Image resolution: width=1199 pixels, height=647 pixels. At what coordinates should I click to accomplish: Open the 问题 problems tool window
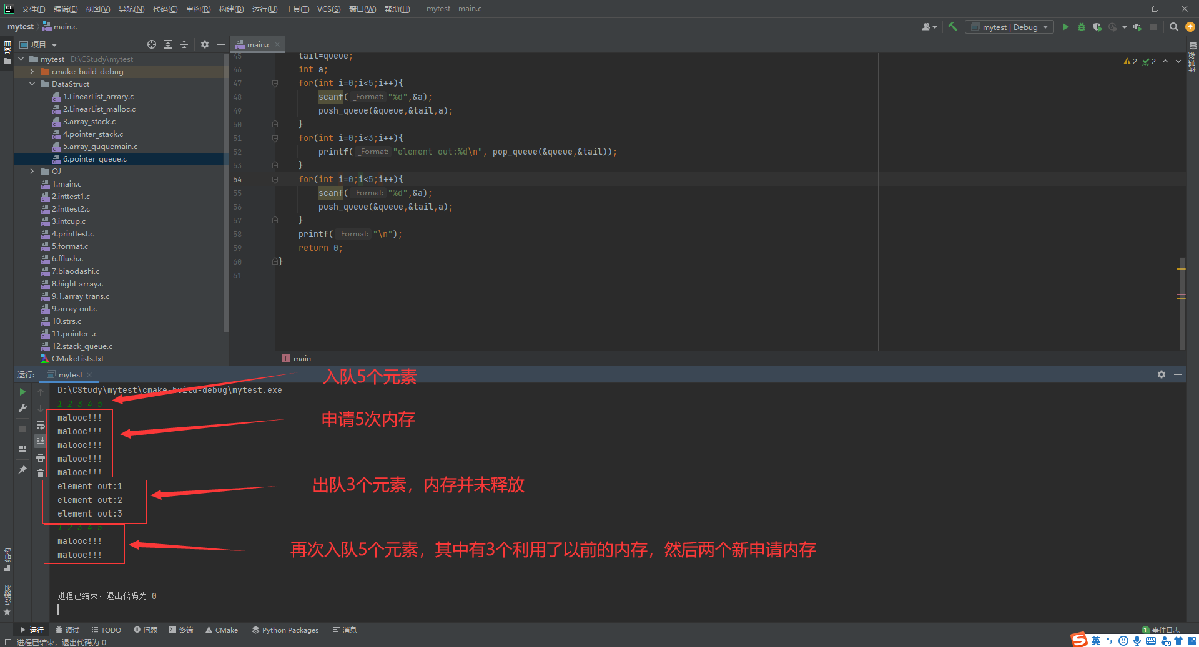point(146,630)
